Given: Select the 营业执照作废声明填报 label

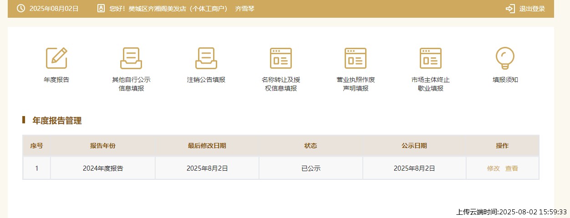Looking at the screenshot, I should tap(356, 84).
